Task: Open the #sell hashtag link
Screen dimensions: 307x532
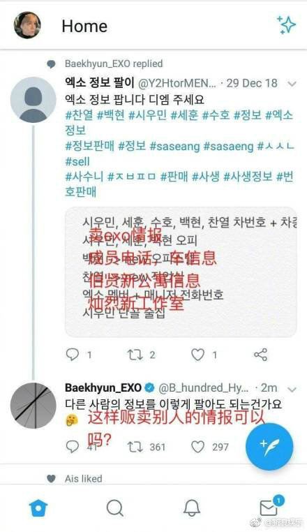Action: [x=77, y=161]
